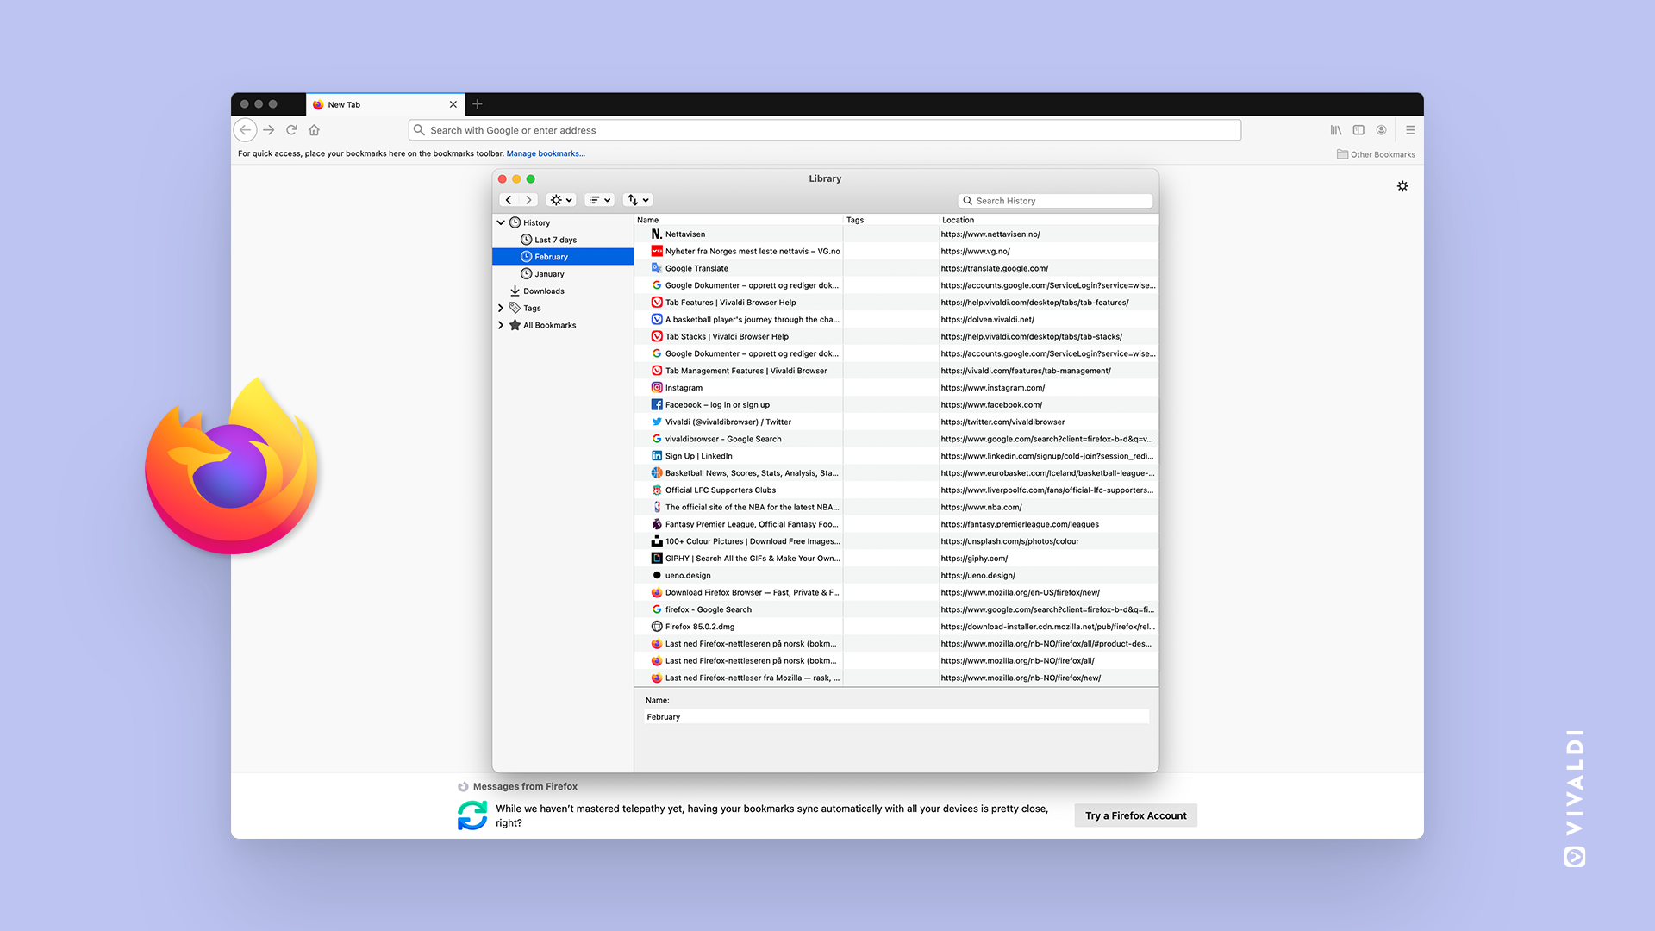The width and height of the screenshot is (1655, 931).
Task: Click the forward navigation arrow icon
Action: [268, 129]
